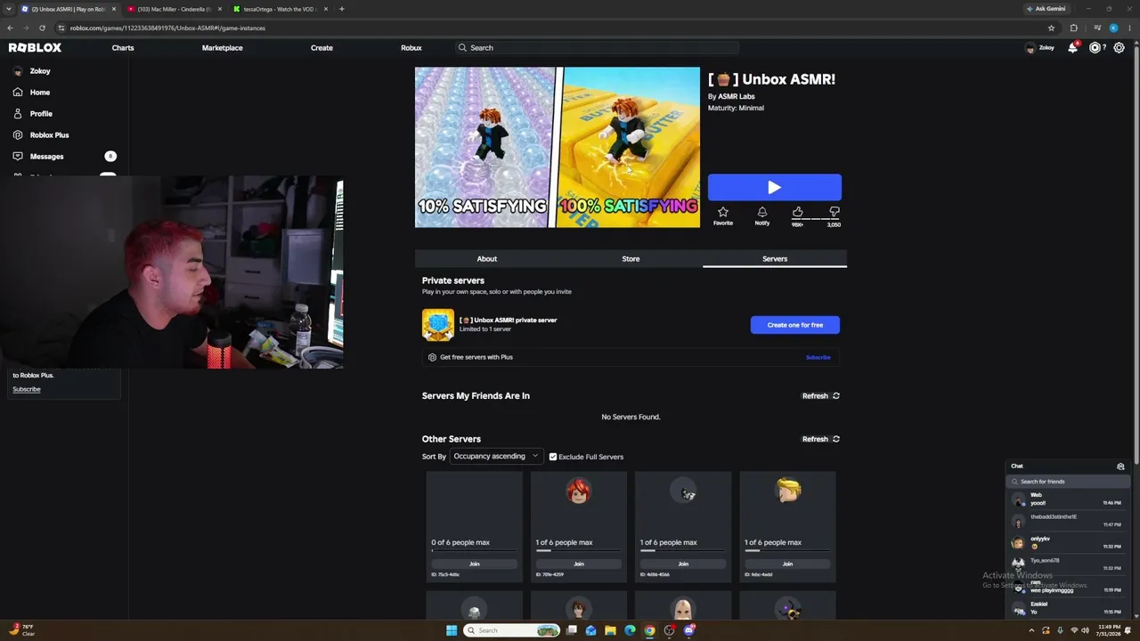Open Chrome three-dot menu
The image size is (1140, 641).
coord(1129,28)
